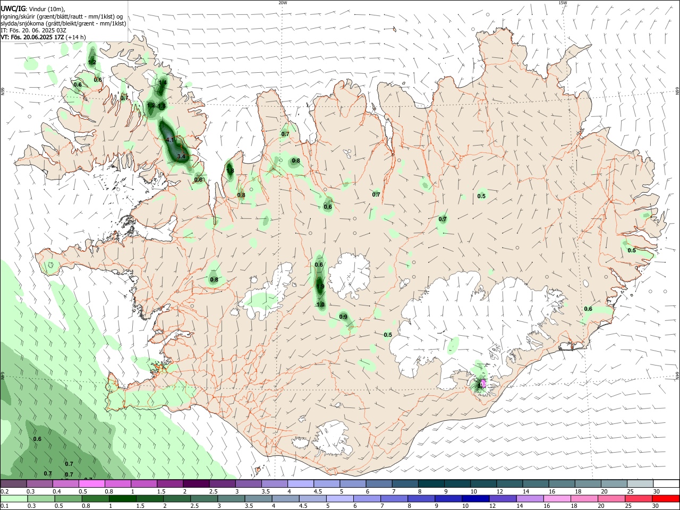Pick the crimson 25 rain legend swatch
The height and width of the screenshot is (510, 680).
point(638,498)
